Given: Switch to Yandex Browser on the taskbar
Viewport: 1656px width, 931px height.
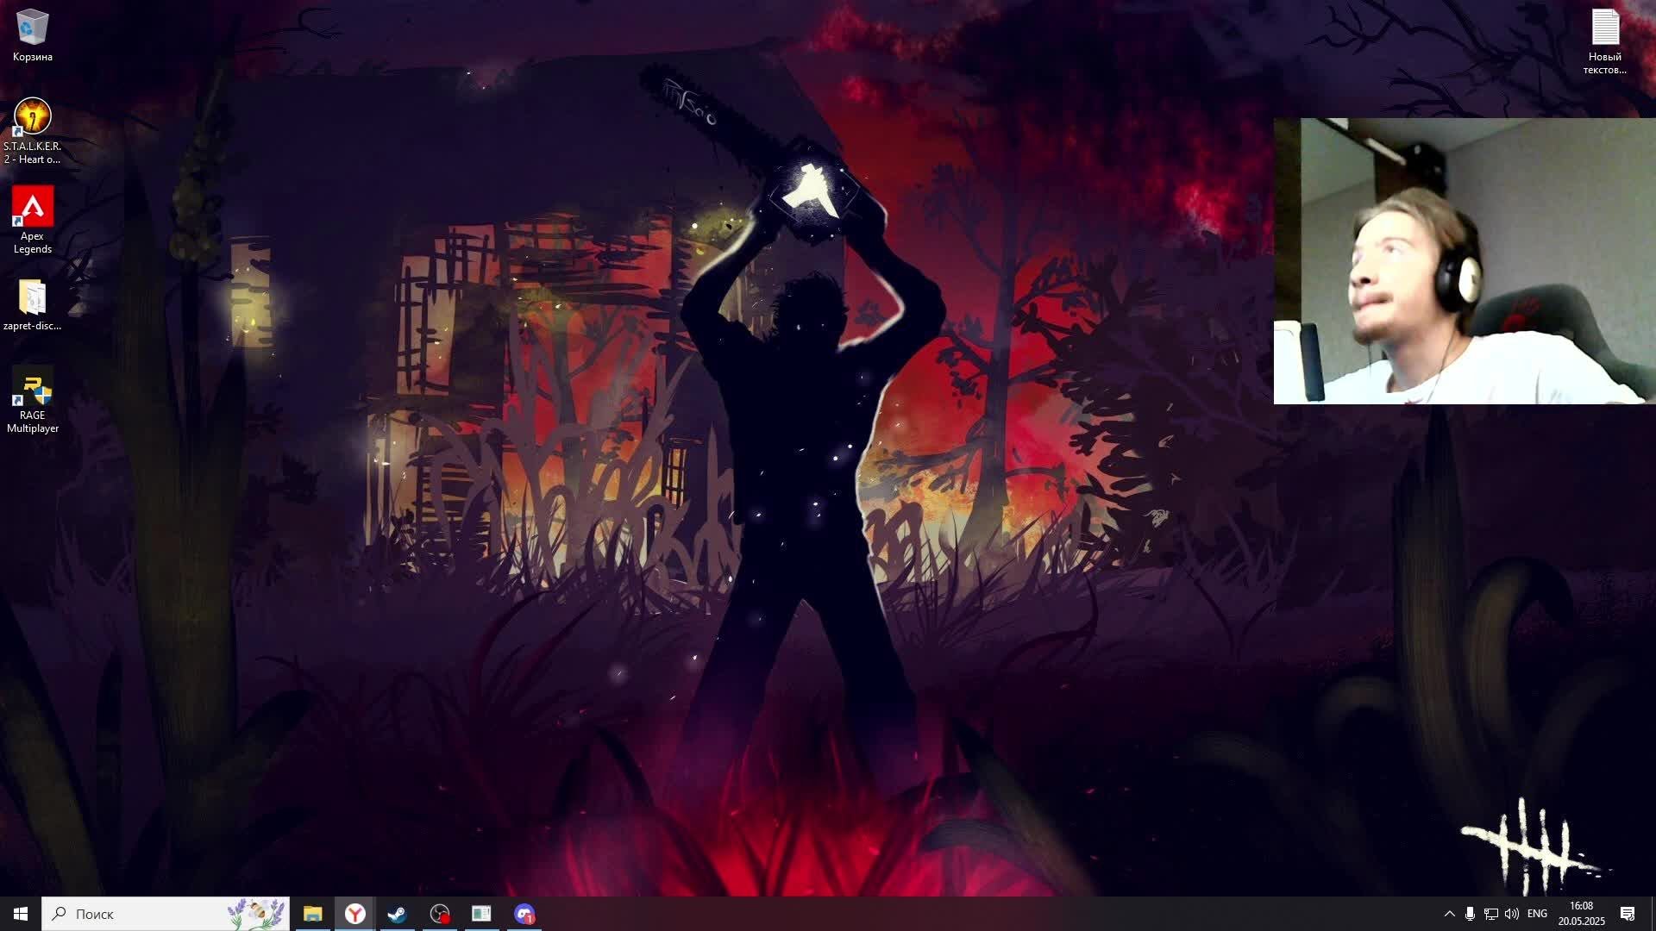Looking at the screenshot, I should click(354, 914).
